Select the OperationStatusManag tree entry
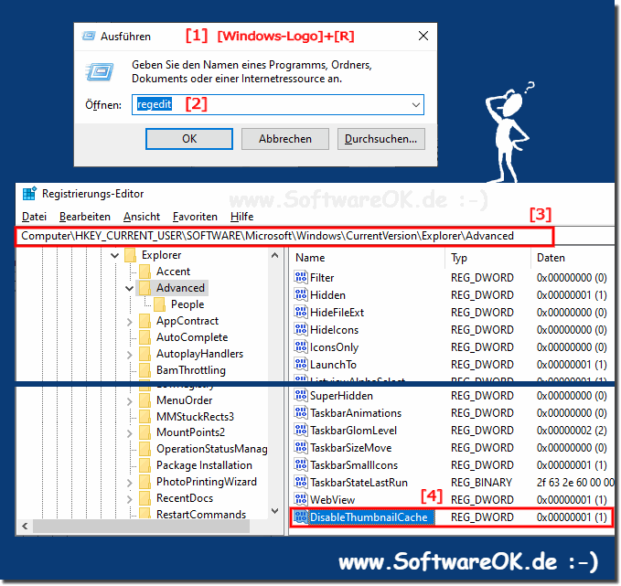 click(x=211, y=449)
